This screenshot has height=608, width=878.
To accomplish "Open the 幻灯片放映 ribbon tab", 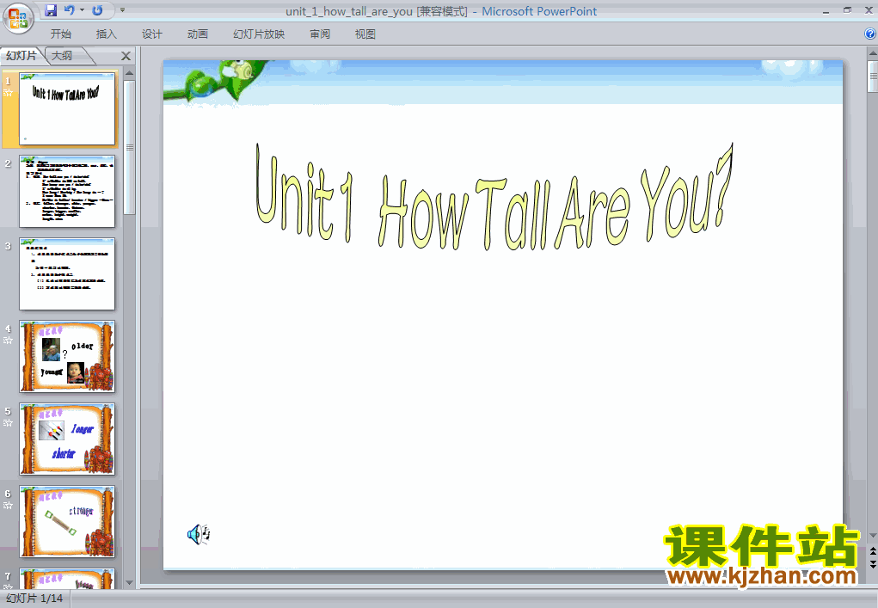I will [x=259, y=34].
